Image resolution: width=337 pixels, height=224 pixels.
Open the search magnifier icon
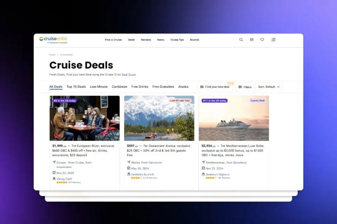241,40
